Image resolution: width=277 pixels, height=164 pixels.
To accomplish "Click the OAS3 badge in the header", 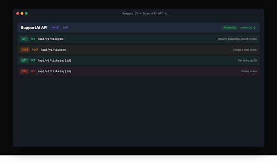I will tap(66, 28).
